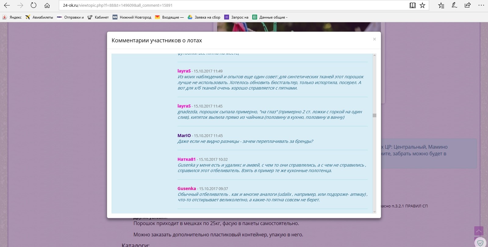Click text about ordering plastic container

(x=218, y=235)
